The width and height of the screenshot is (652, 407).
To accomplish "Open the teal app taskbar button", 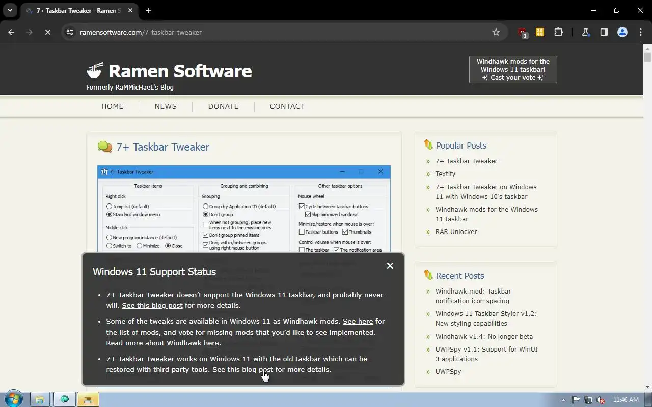I will point(64,400).
